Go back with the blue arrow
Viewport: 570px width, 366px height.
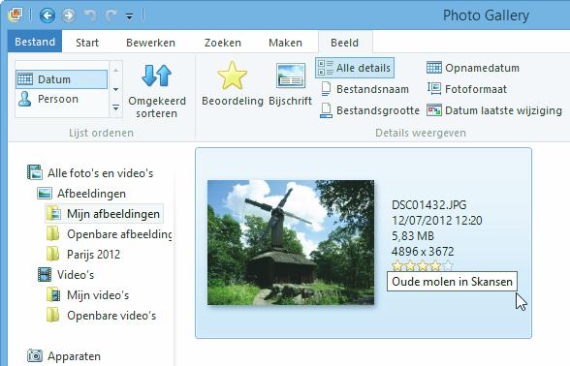point(47,15)
